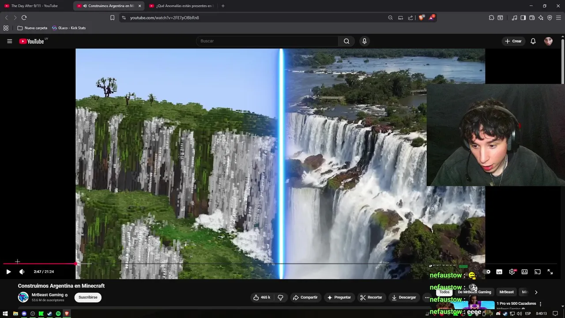Open the Brave Wallet icon
Screen dimensions: 565x318
point(532,18)
